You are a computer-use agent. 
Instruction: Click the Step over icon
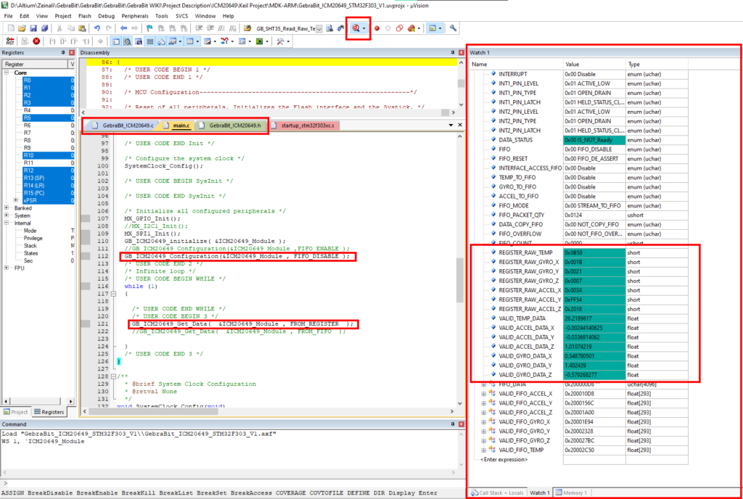(63, 41)
